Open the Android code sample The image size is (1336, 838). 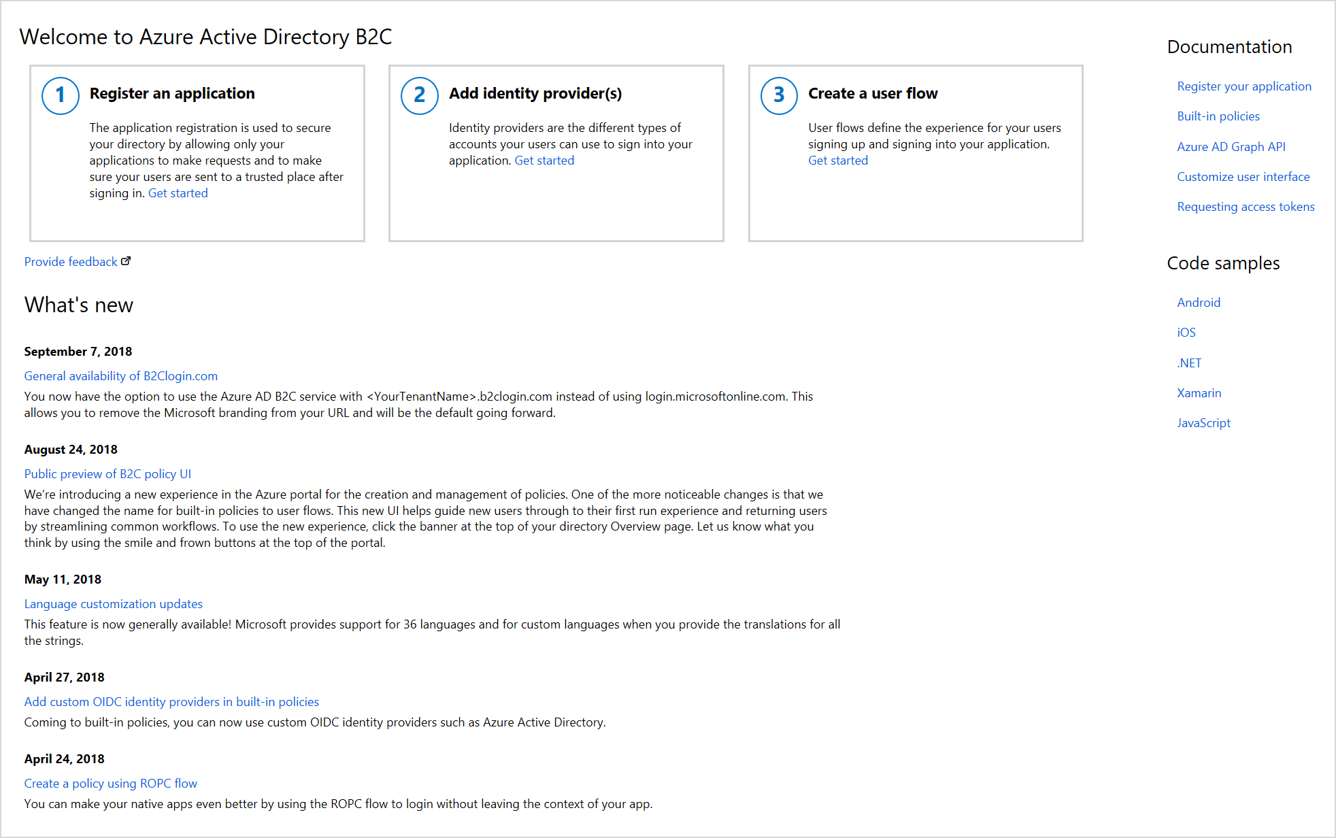point(1199,302)
